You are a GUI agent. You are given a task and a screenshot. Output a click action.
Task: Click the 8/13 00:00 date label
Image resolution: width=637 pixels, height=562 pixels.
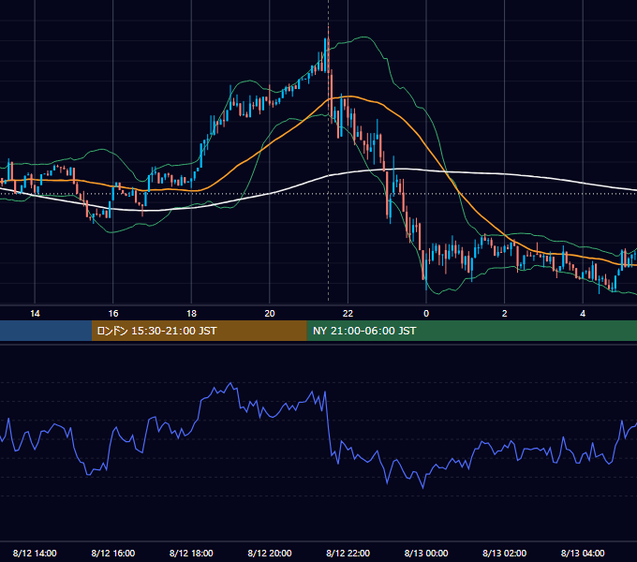426,553
